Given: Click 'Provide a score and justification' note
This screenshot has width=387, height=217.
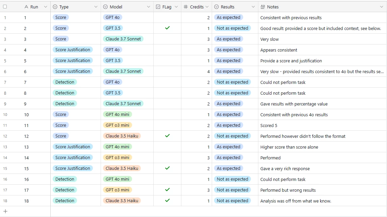Looking at the screenshot, I should click(x=291, y=61).
